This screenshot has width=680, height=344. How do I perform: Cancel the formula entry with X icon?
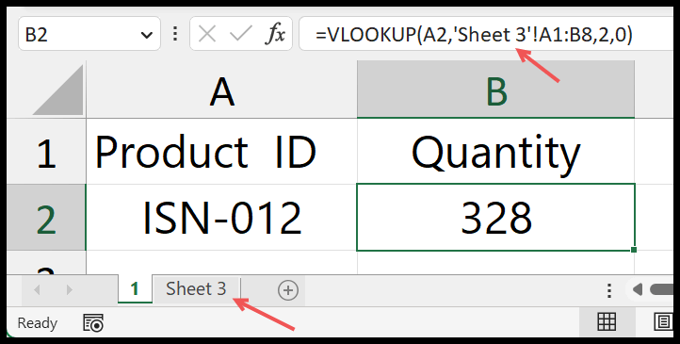click(x=207, y=34)
